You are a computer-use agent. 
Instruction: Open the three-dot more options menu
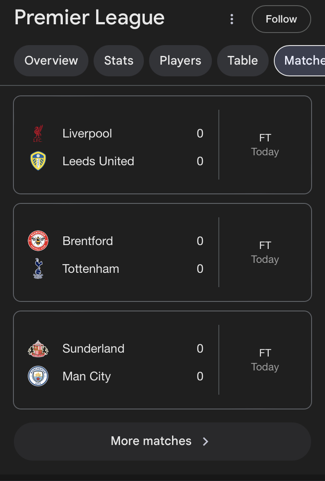point(232,19)
